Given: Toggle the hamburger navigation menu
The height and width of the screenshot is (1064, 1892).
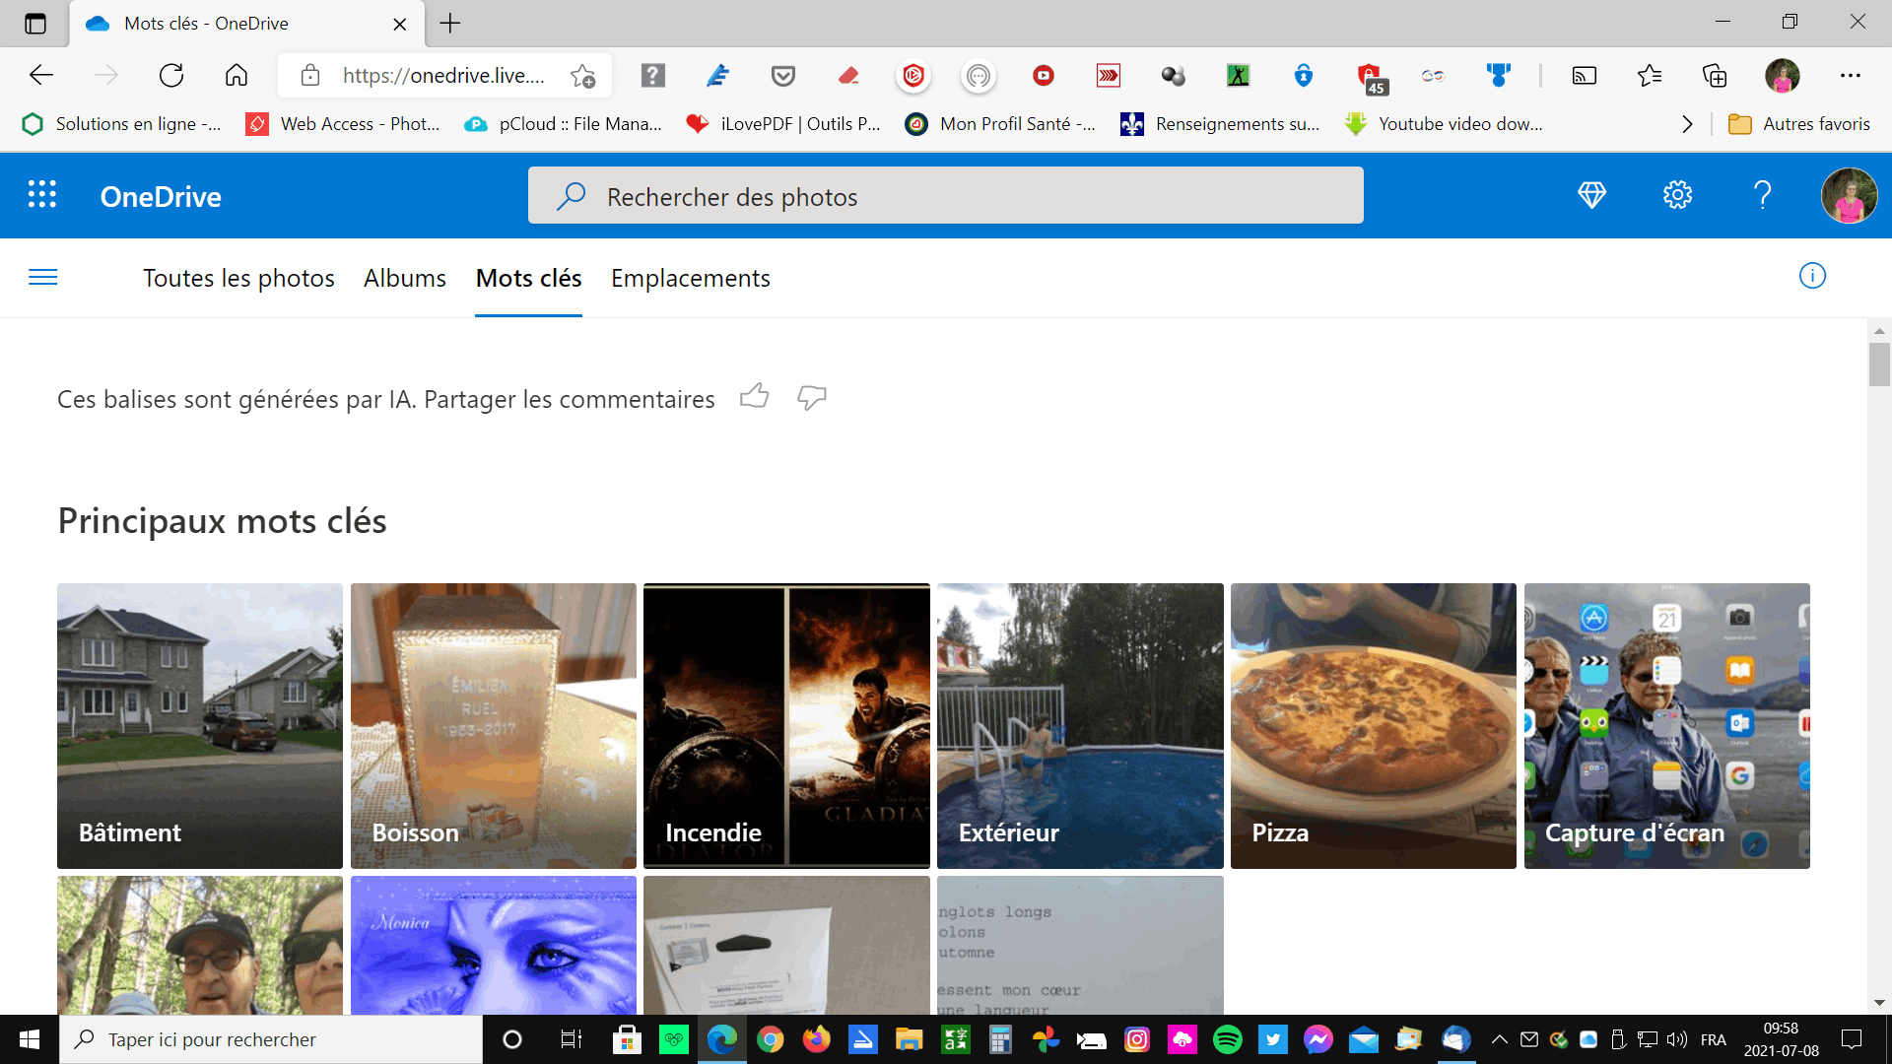Looking at the screenshot, I should pyautogui.click(x=43, y=278).
